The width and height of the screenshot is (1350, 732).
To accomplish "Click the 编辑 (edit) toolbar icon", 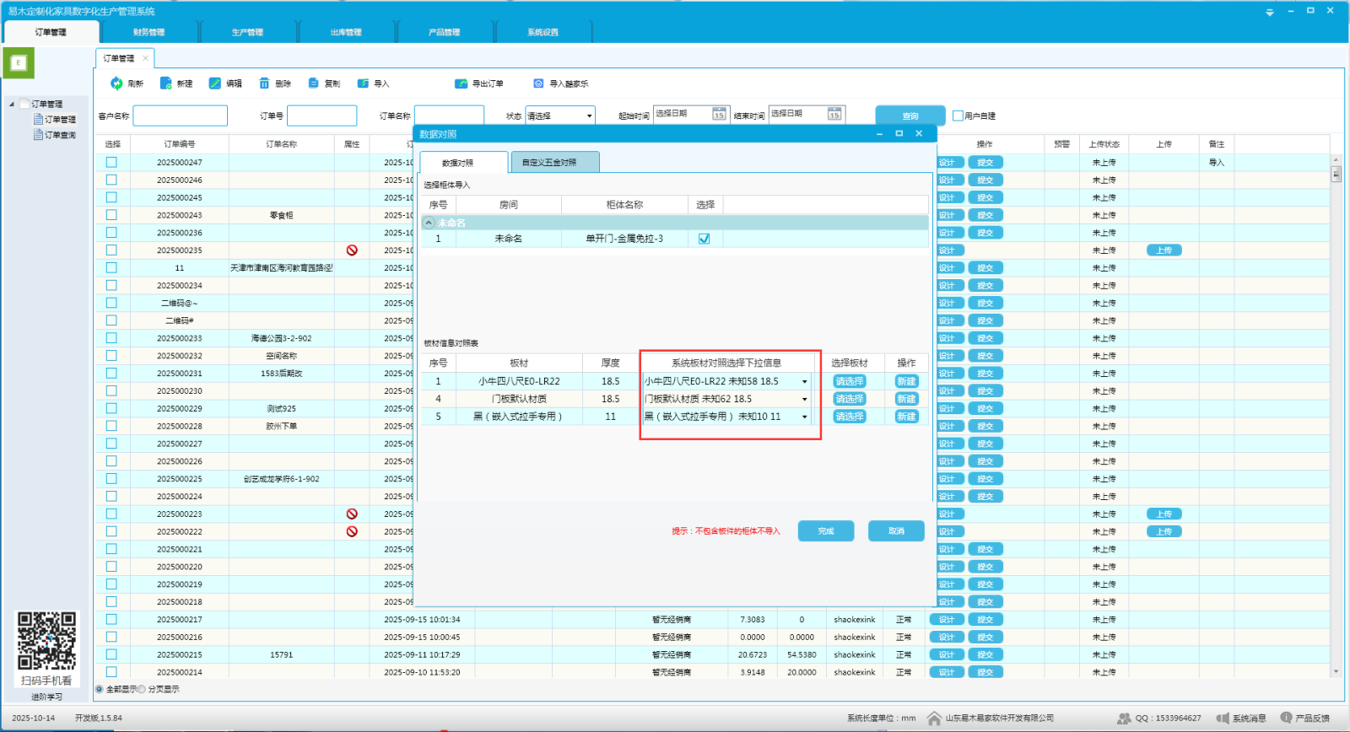I will coord(215,83).
